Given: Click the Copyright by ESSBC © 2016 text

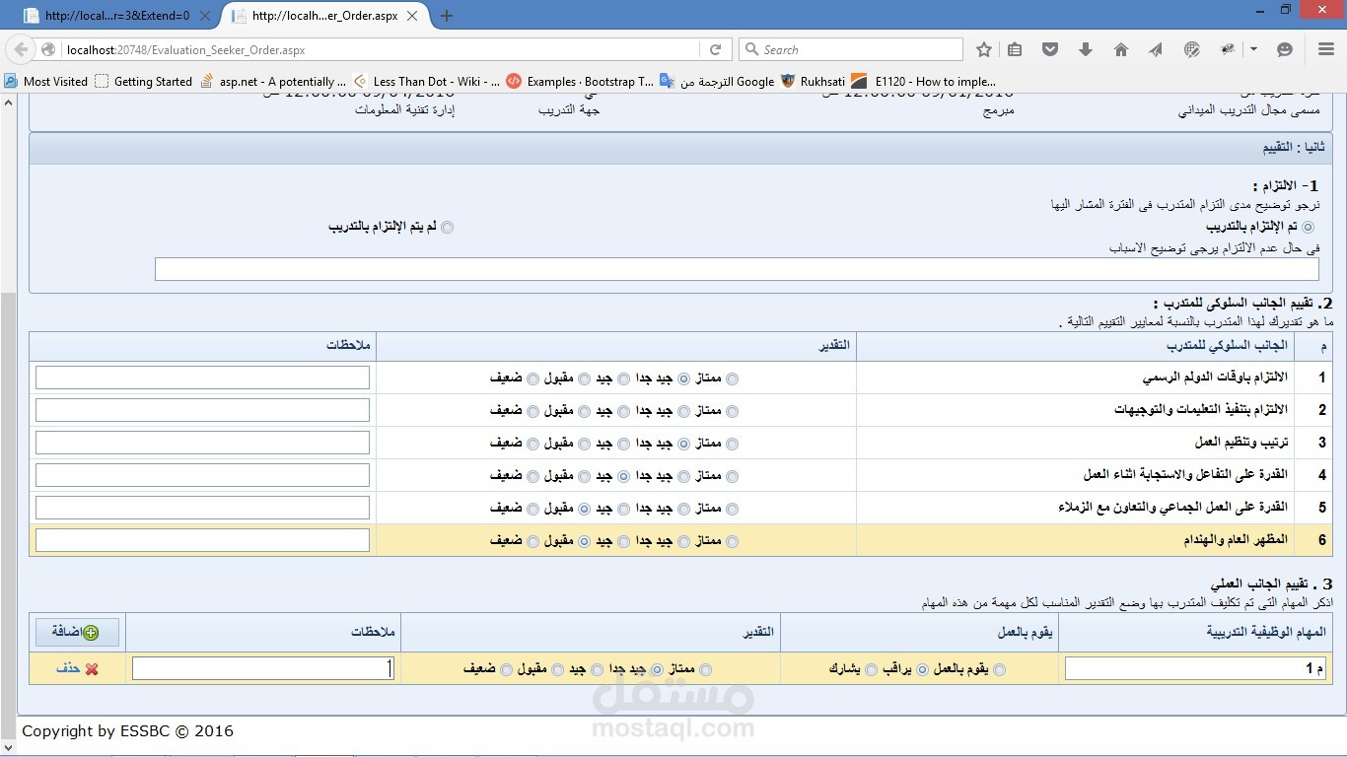Looking at the screenshot, I should click(x=127, y=731).
